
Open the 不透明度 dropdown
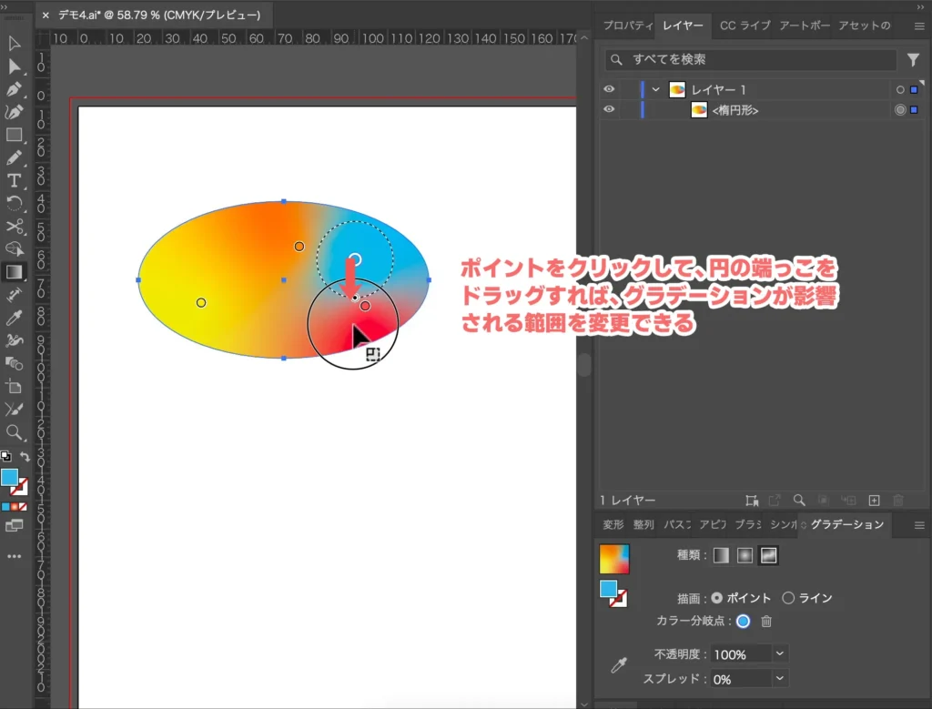coord(780,653)
